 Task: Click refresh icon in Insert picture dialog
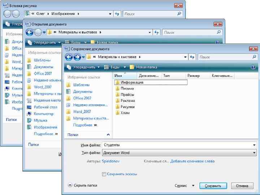pos(117,14)
